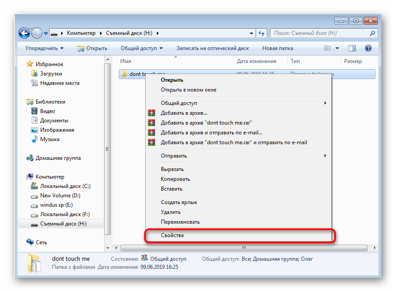Expand arrow after Съемный диск (H:) in address bar

157,33
